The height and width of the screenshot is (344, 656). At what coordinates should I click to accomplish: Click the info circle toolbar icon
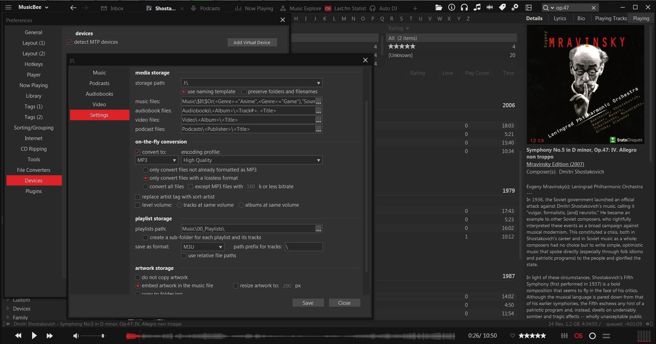click(452, 8)
